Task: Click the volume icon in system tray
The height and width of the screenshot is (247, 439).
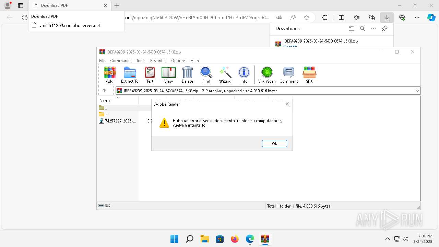Action: (405, 239)
